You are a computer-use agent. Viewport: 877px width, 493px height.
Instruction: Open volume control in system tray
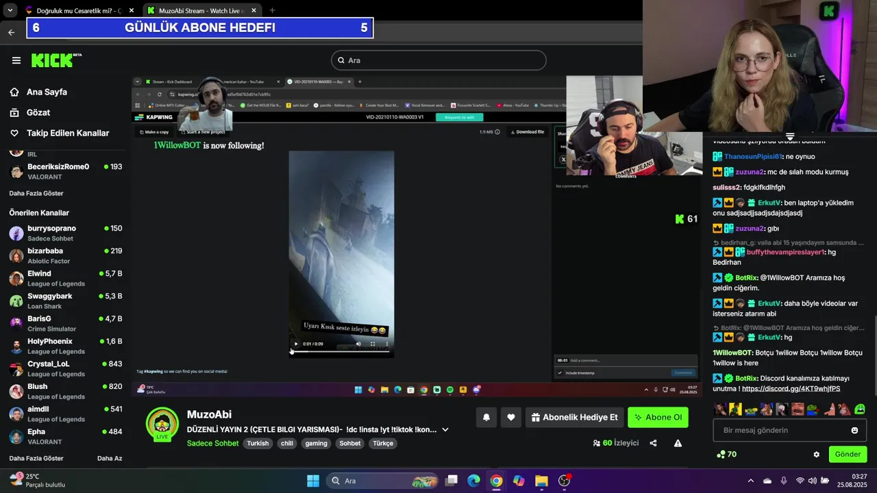click(813, 481)
